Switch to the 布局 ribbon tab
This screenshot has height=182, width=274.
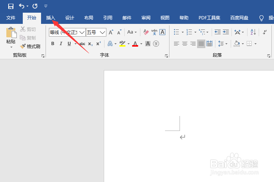[x=89, y=18]
